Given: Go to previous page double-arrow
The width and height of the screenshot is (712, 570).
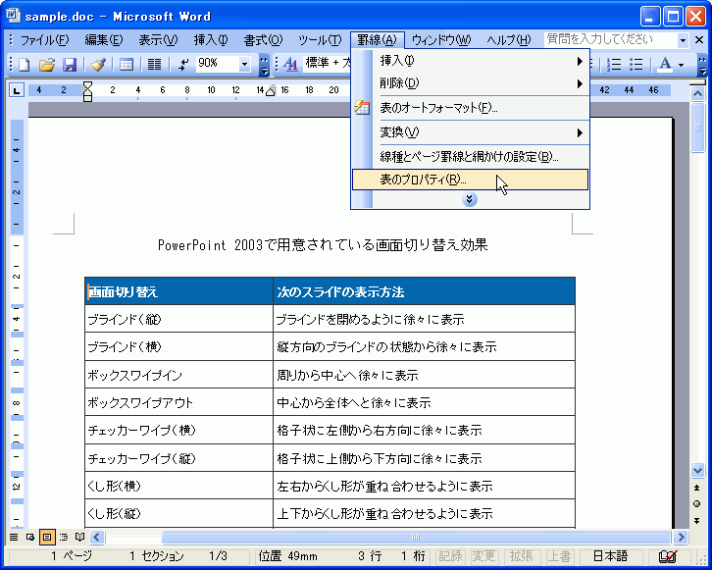Looking at the screenshot, I should coord(697,489).
